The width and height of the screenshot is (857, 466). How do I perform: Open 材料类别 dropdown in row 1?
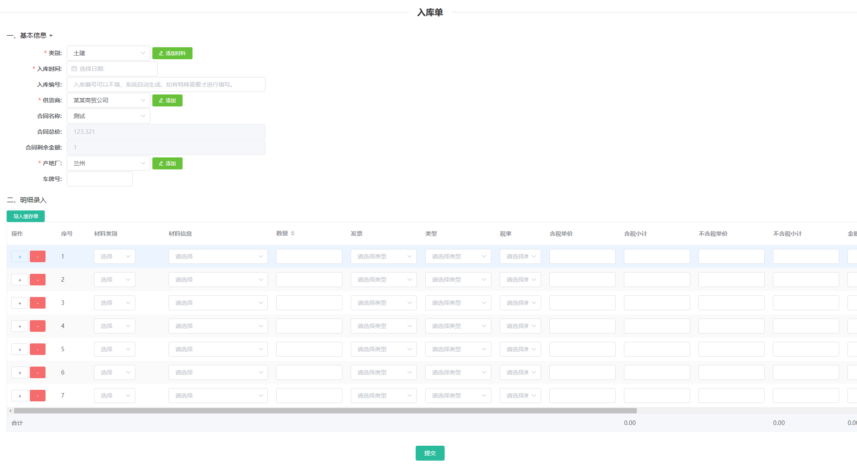pyautogui.click(x=115, y=256)
